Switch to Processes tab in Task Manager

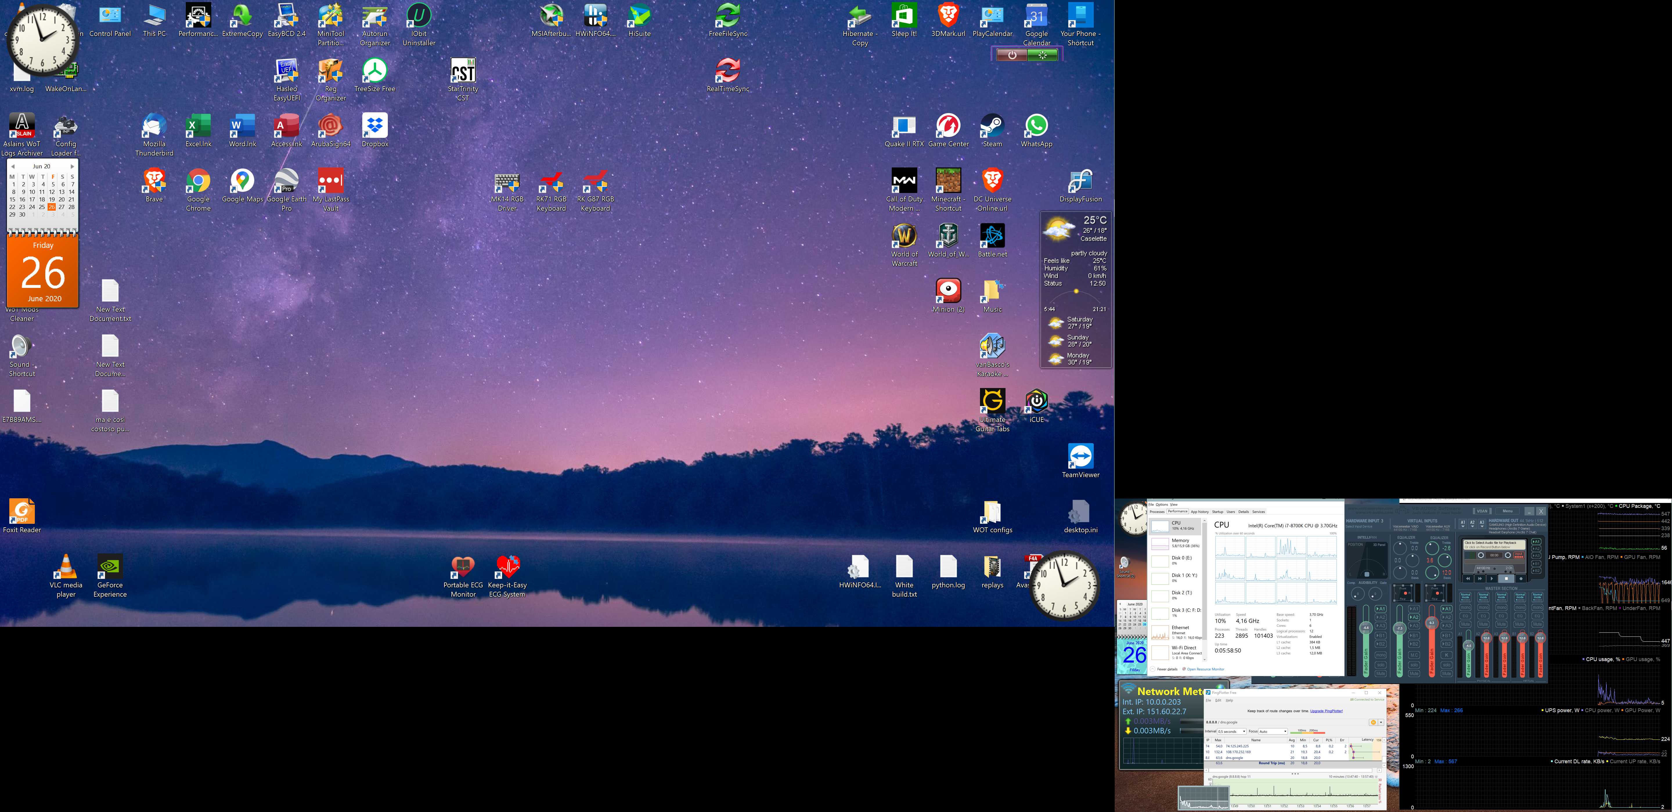pos(1157,511)
